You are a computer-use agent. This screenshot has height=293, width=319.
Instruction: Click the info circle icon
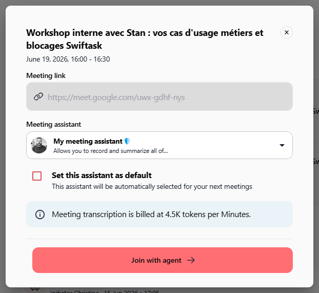pos(40,214)
